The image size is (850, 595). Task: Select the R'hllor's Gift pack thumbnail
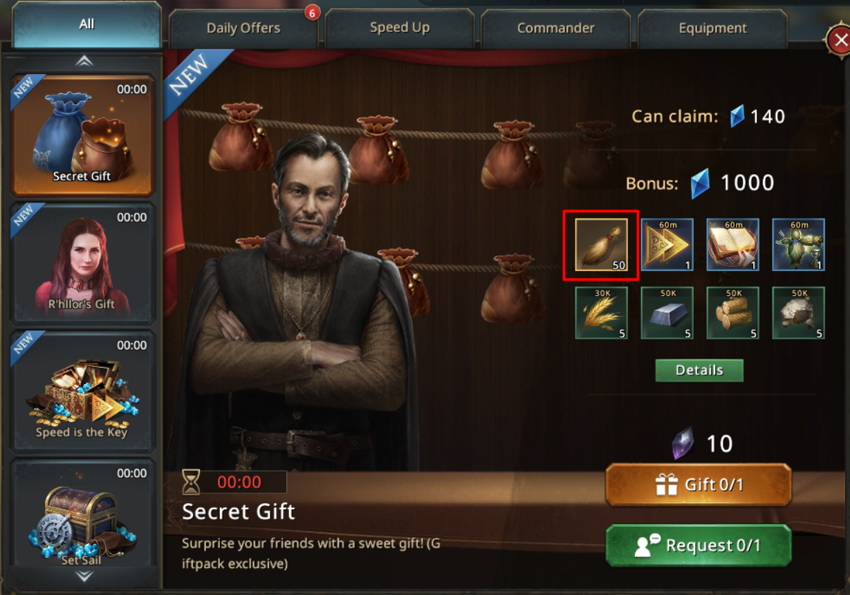[82, 263]
